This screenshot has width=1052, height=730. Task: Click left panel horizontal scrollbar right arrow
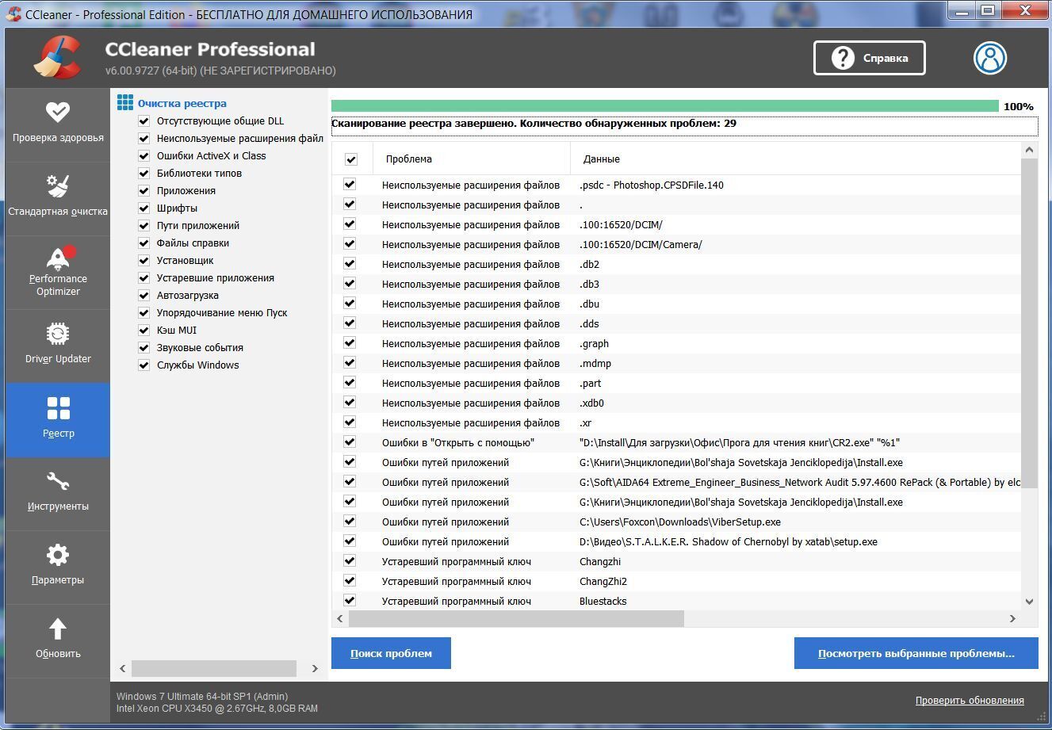[315, 668]
